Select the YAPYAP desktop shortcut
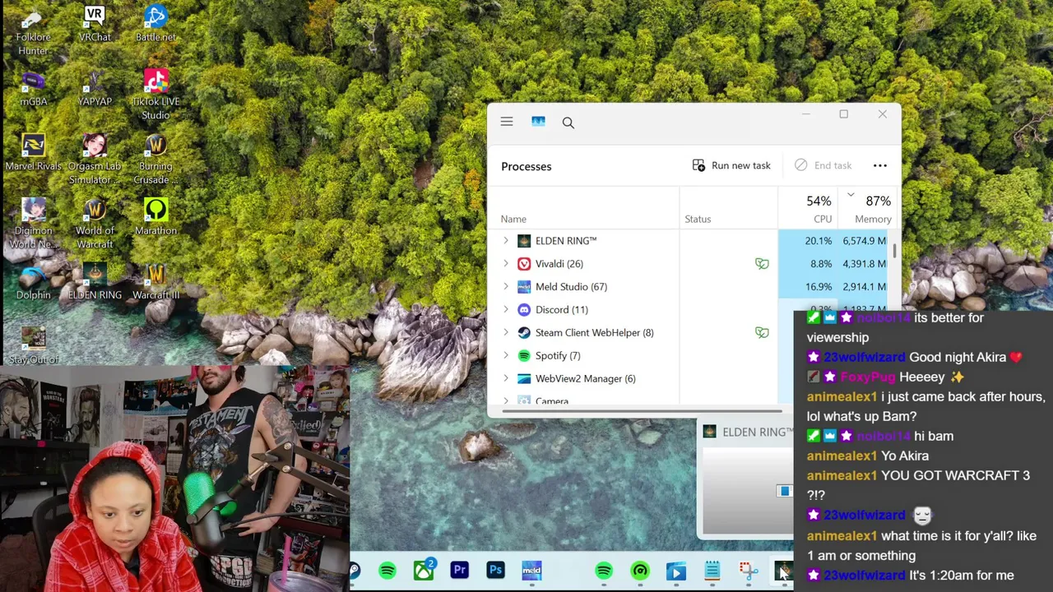Viewport: 1053px width, 592px height. [95, 89]
